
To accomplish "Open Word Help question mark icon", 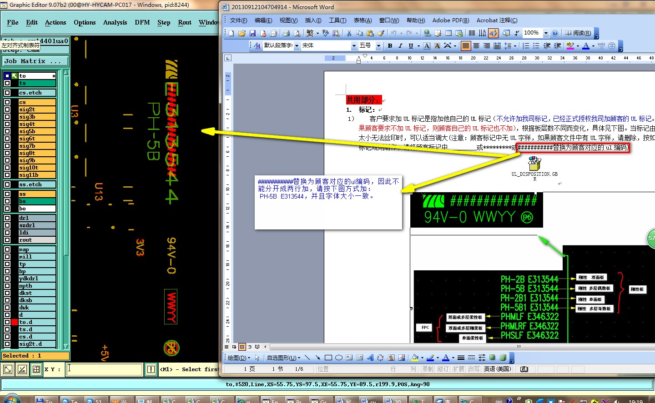I will click(555, 33).
